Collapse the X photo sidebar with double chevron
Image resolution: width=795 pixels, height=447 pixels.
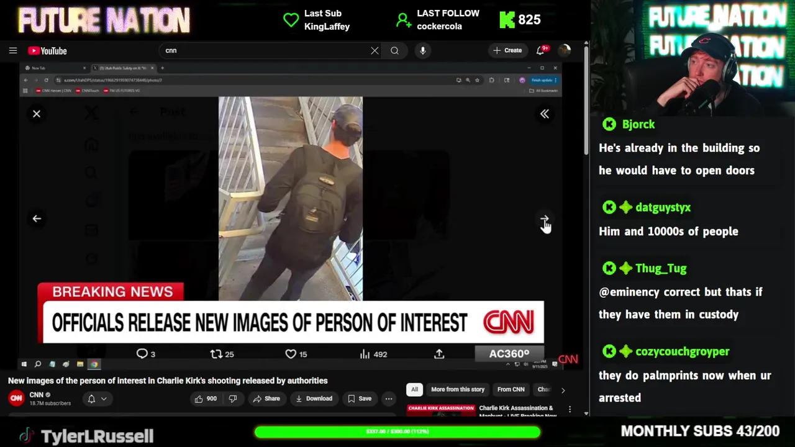click(545, 114)
